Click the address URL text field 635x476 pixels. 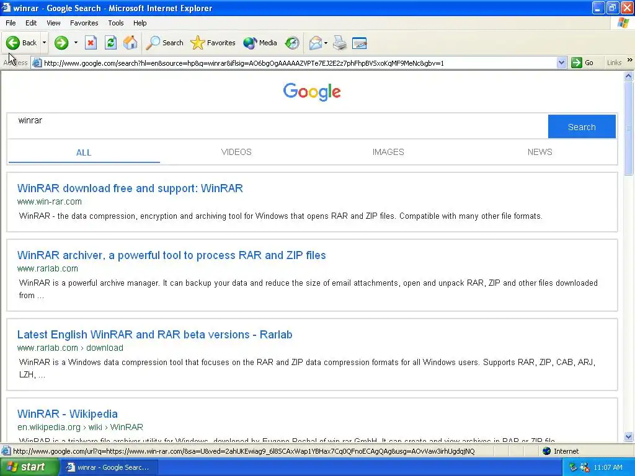point(300,63)
